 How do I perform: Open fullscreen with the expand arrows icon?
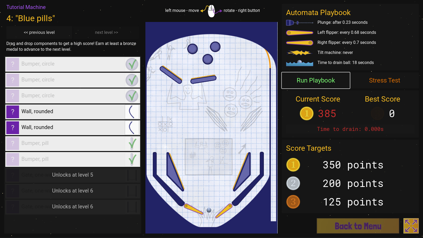click(411, 226)
